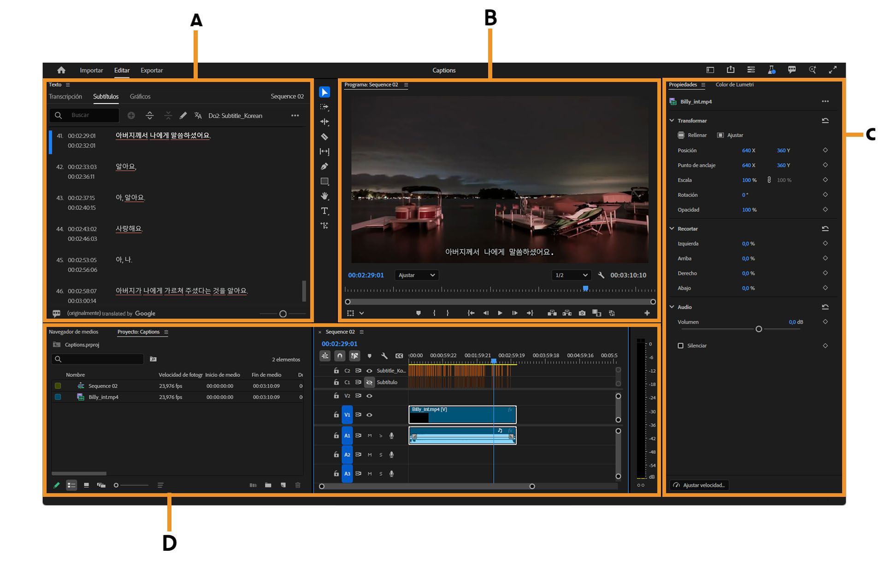Toggle V1 track eye visibility
This screenshot has height=571, width=885.
pos(369,415)
